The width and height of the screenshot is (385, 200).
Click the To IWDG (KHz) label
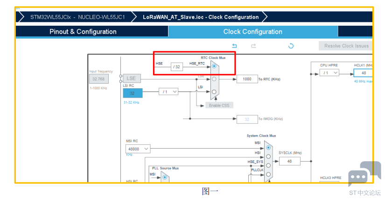270,119
